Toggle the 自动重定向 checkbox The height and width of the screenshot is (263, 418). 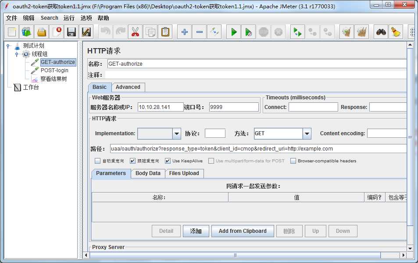coord(97,161)
